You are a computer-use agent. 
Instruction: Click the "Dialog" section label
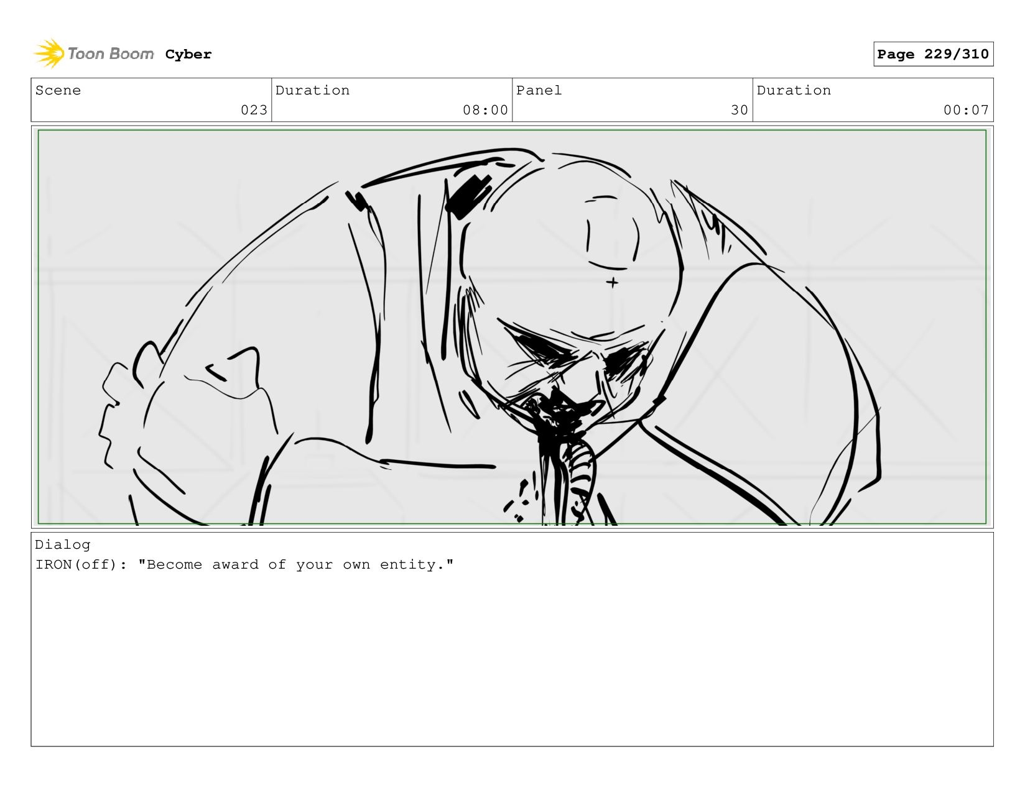(63, 544)
